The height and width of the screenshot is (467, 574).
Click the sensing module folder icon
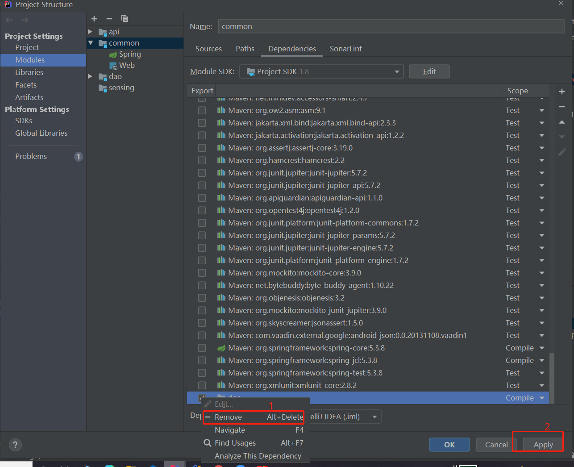pyautogui.click(x=103, y=88)
